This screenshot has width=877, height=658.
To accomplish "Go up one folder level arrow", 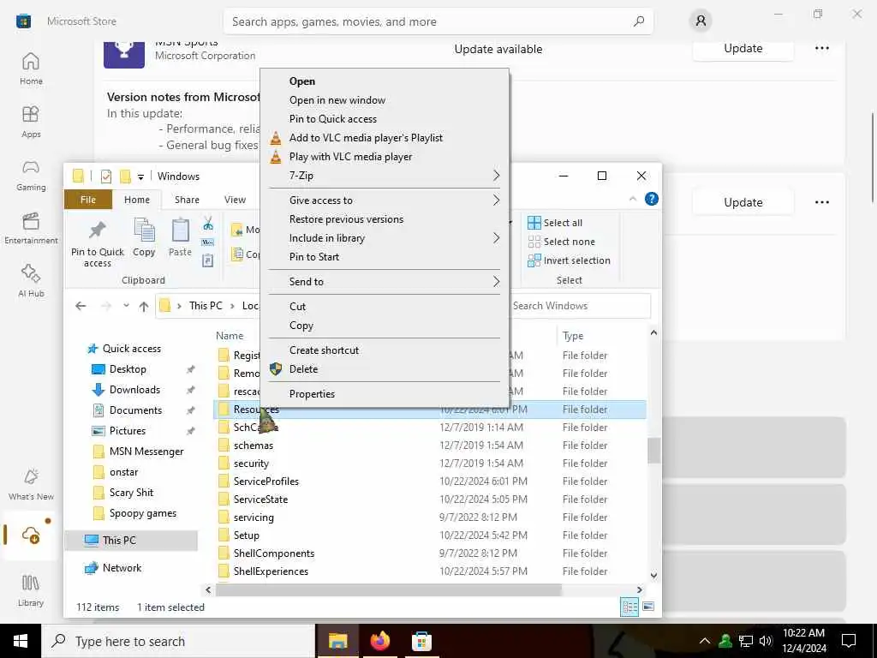I will point(144,306).
